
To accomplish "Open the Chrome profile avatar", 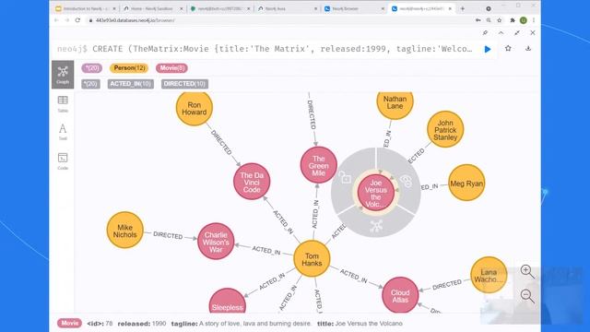I will tap(523, 20).
